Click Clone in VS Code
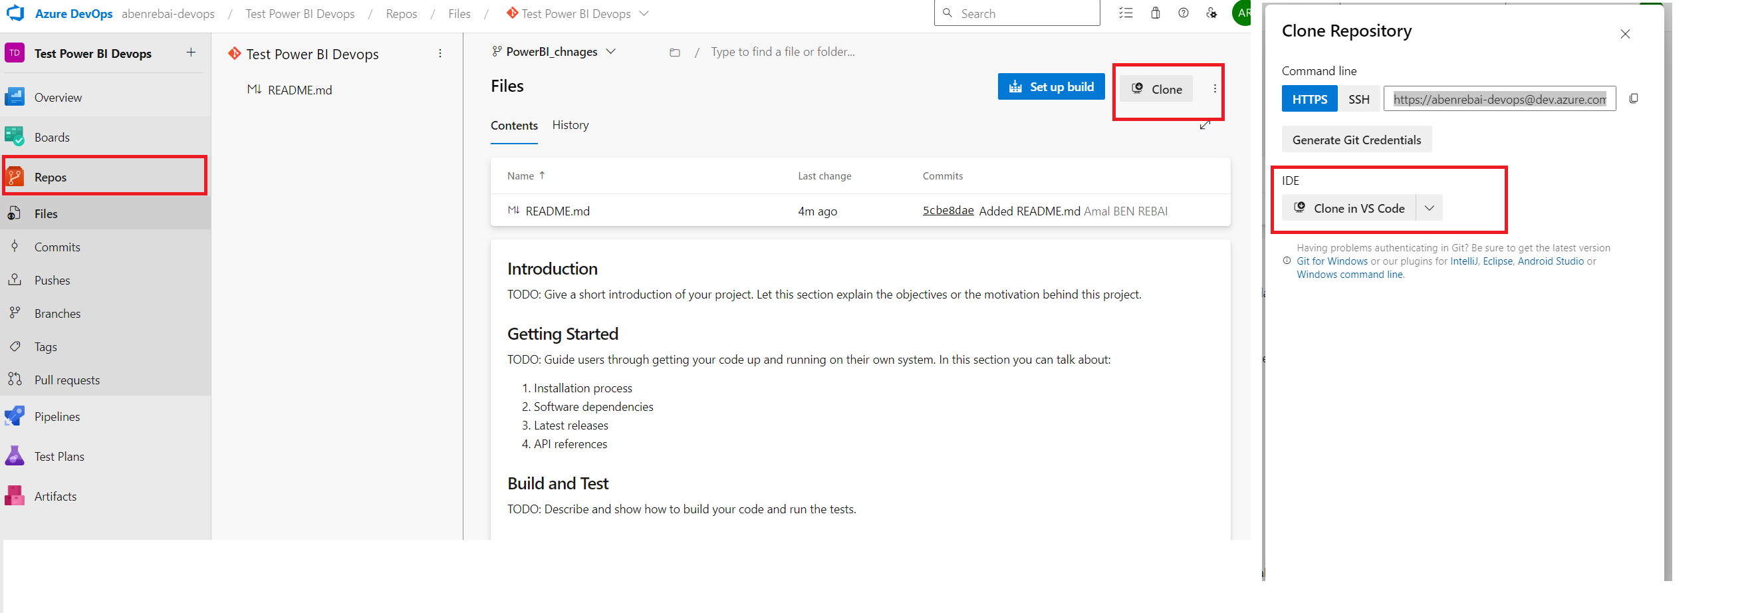This screenshot has width=1762, height=613. 1348,208
